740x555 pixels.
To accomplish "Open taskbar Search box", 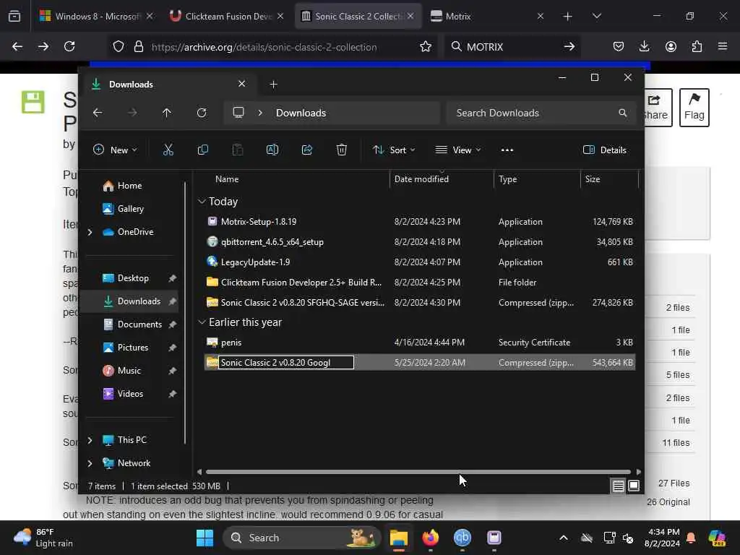I will [301, 538].
